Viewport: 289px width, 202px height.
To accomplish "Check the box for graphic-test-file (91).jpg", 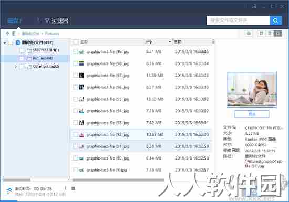I will (75, 146).
